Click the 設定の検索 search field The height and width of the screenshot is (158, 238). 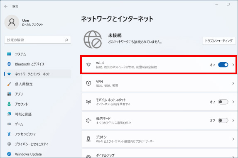[x=37, y=40]
